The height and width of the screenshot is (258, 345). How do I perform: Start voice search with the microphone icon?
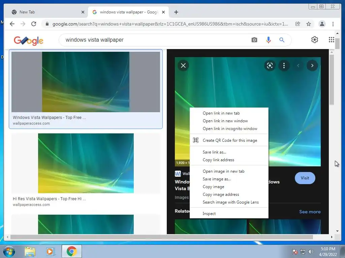click(269, 40)
